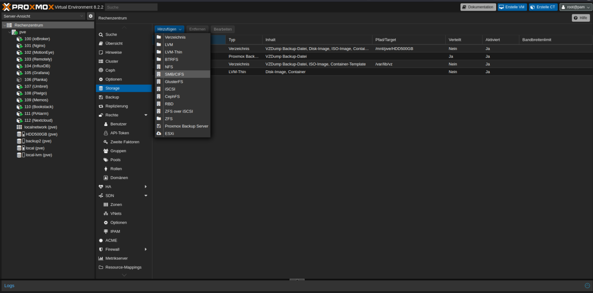The image size is (593, 293).
Task: Click the Hinweise note icon
Action: pos(101,52)
